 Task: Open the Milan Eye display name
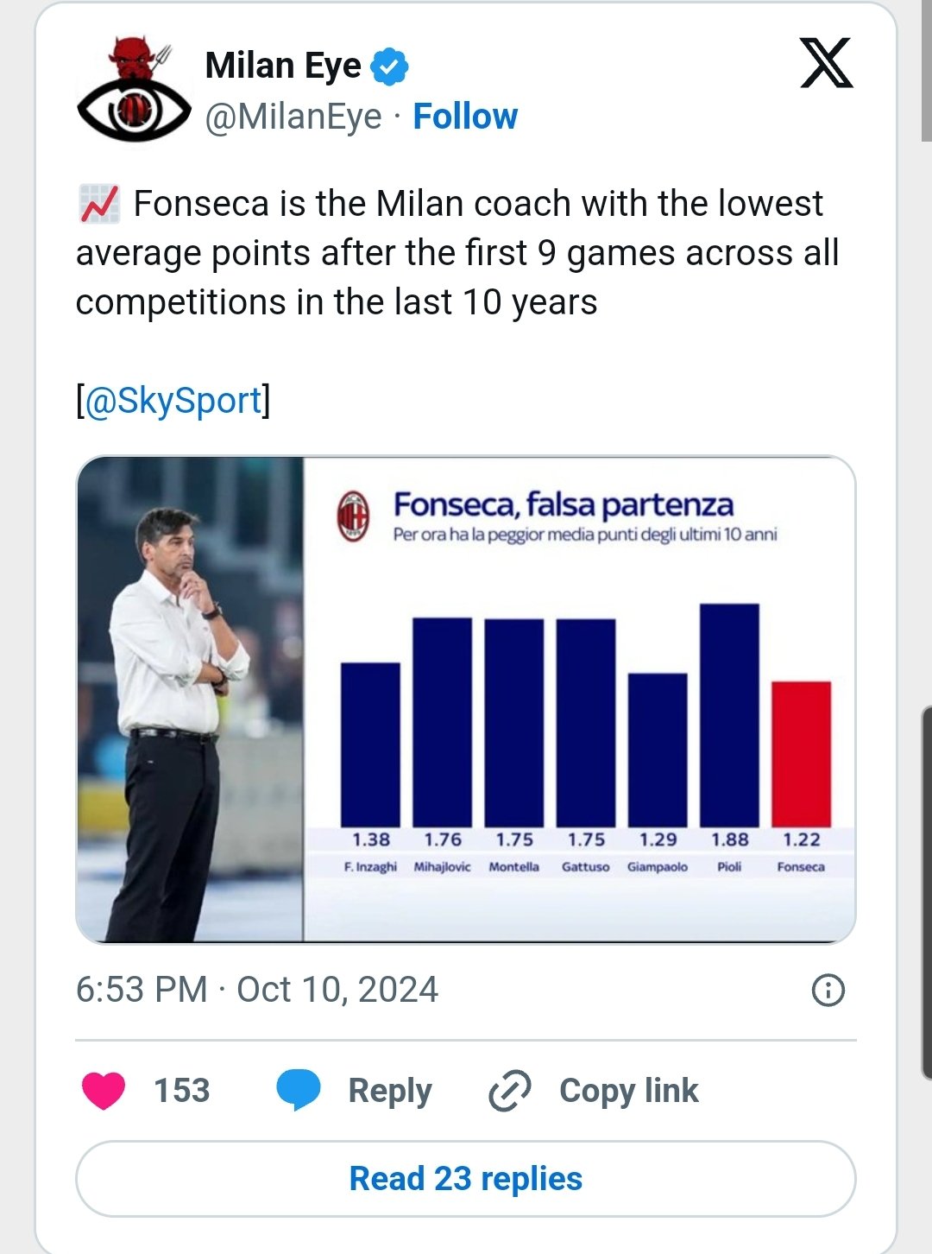pos(283,66)
